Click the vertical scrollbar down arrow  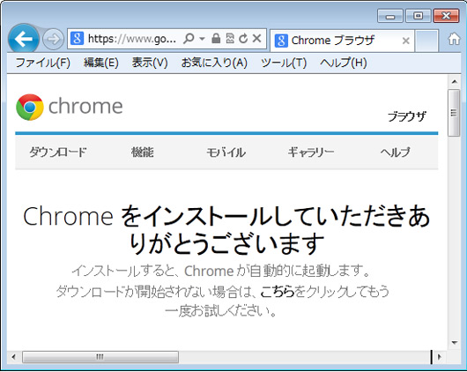click(455, 343)
